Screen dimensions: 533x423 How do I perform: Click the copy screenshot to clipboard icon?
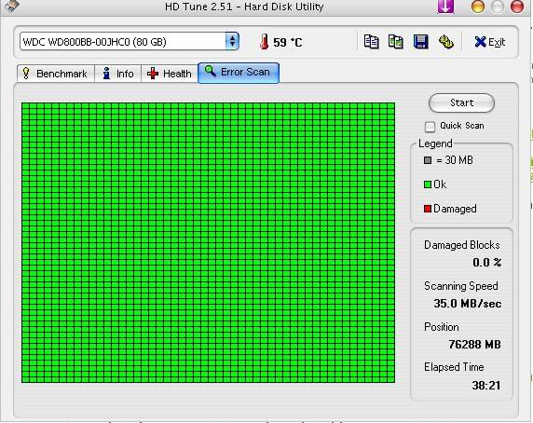[x=396, y=42]
